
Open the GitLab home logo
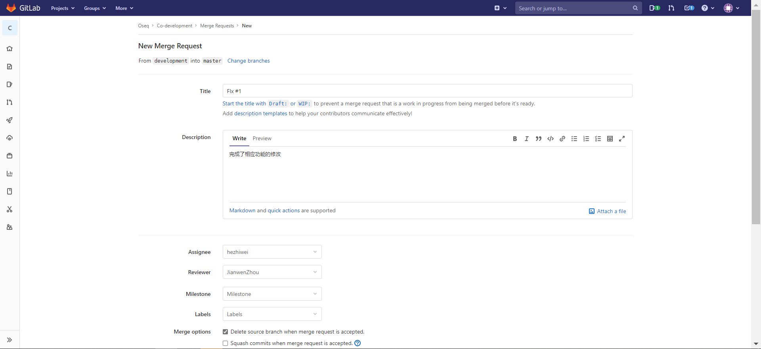tap(23, 8)
